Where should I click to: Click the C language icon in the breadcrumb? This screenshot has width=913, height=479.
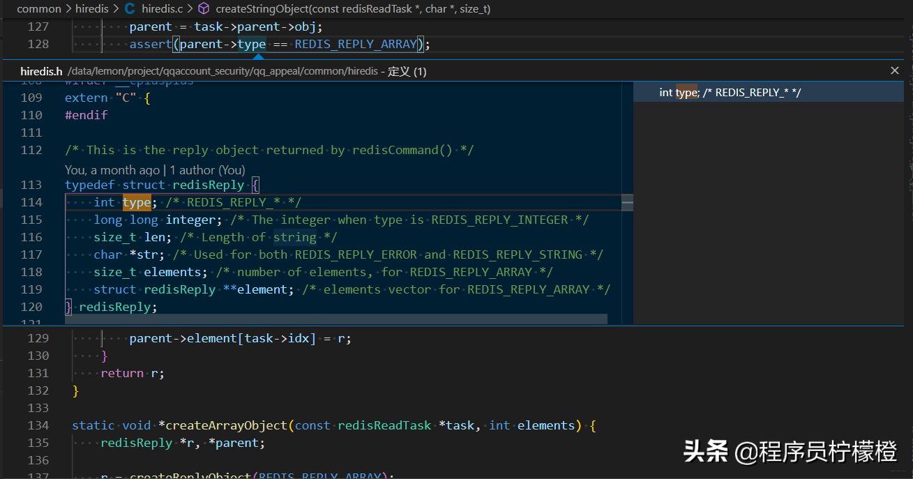tap(130, 9)
